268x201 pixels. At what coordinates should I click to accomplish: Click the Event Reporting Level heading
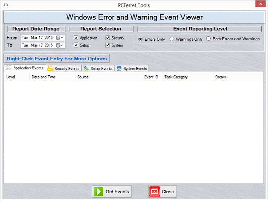[199, 29]
